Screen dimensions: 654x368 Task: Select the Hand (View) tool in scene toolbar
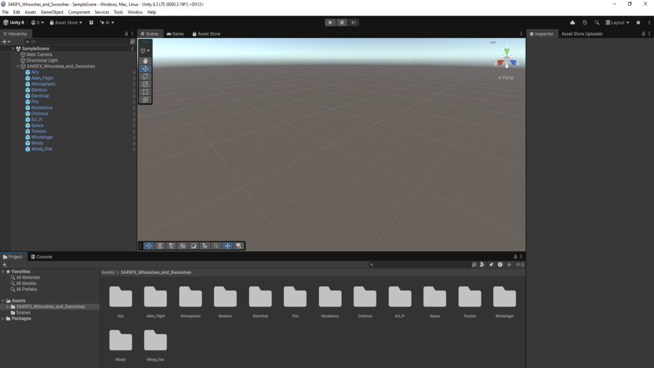pos(146,61)
